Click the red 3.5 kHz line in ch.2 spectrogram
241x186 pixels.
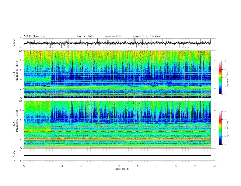click(117, 132)
